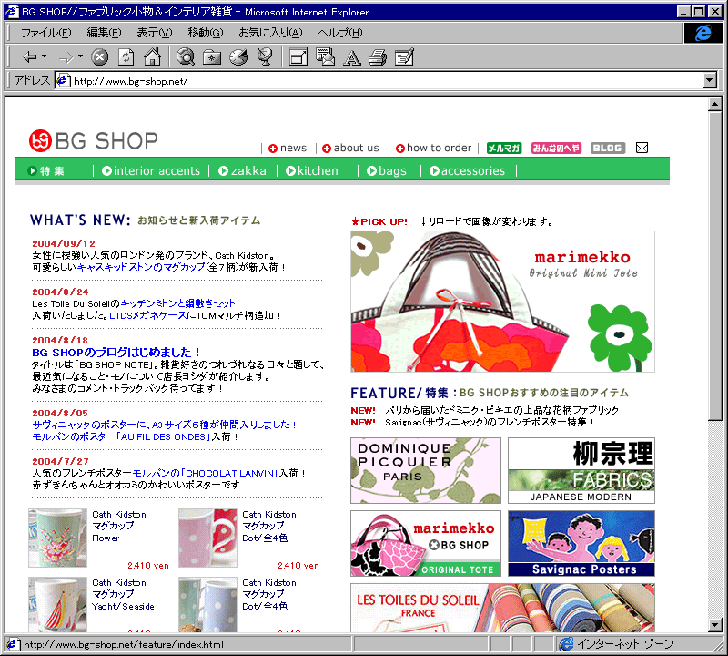Click the pink みんなのへや badge

(x=556, y=148)
